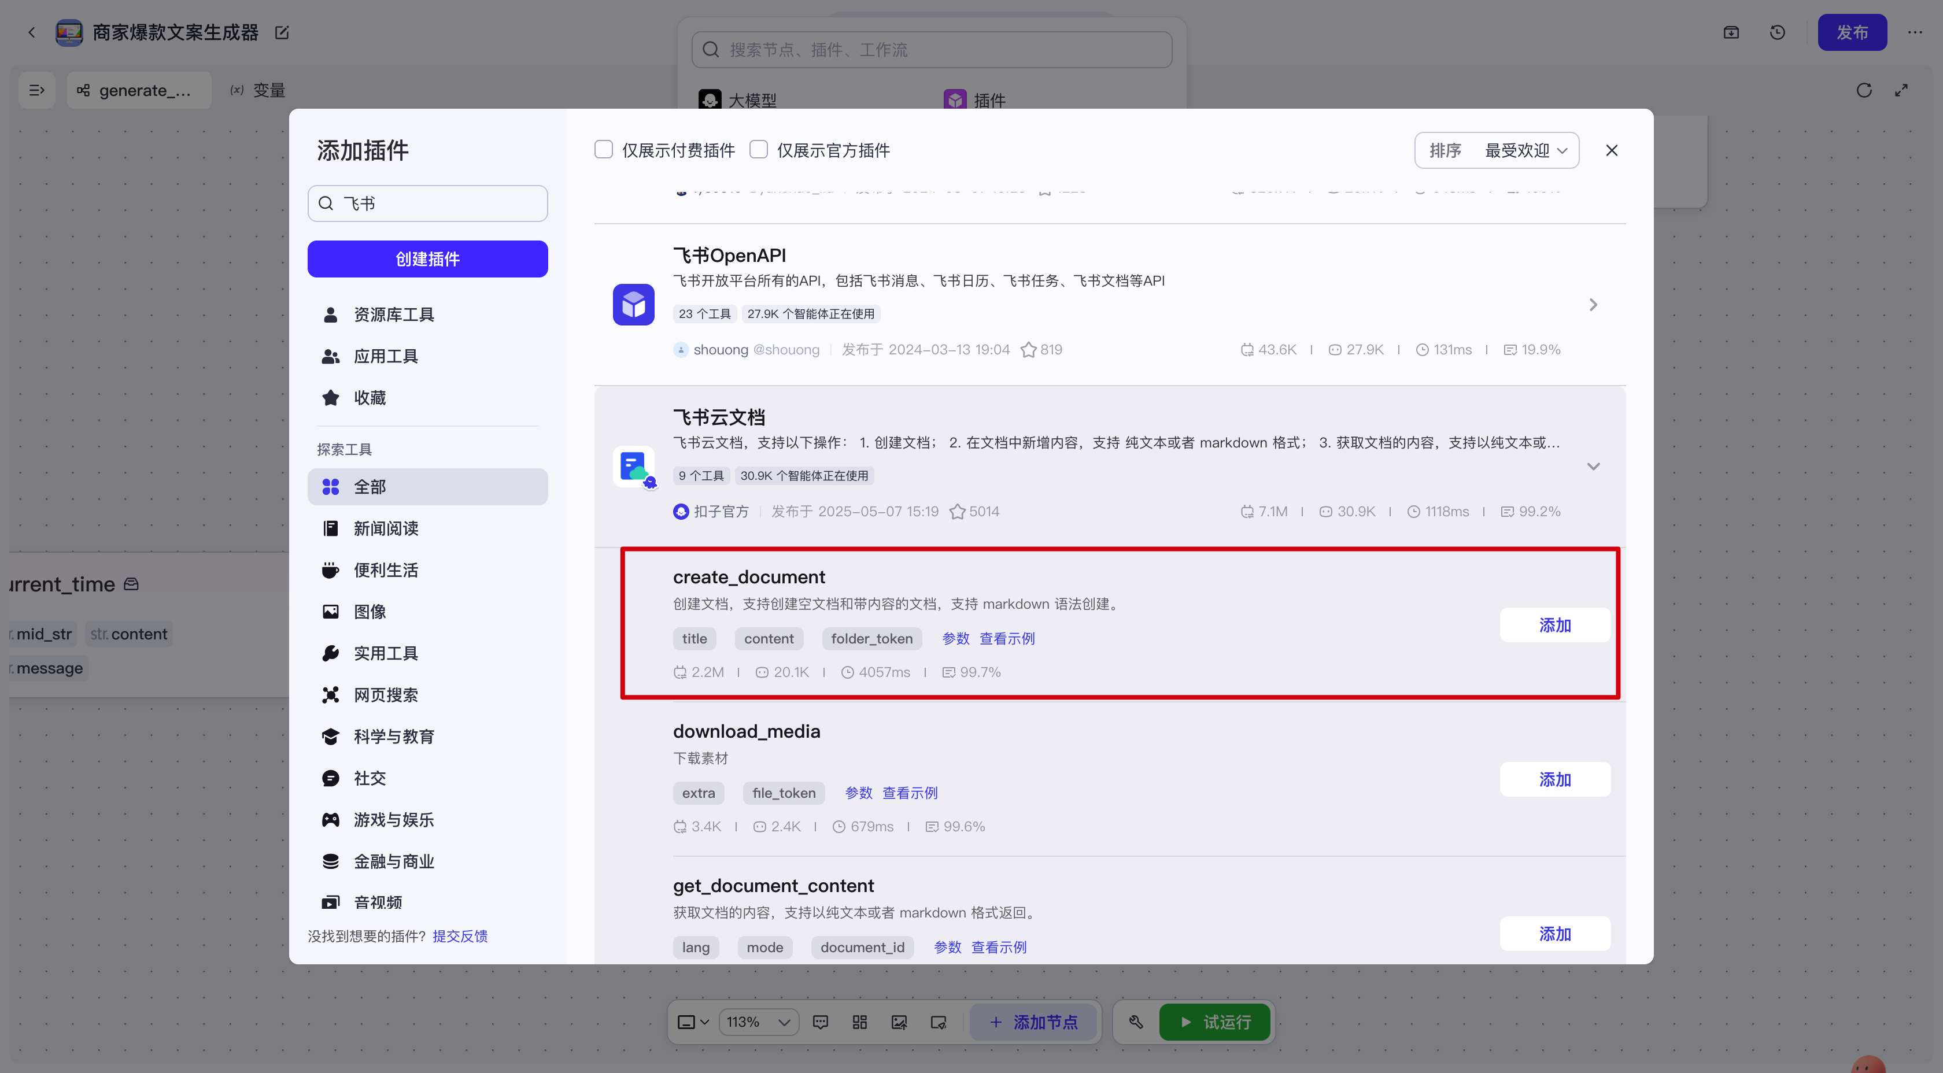Click the edit icon beside workflow title
The image size is (1943, 1073).
point(282,32)
